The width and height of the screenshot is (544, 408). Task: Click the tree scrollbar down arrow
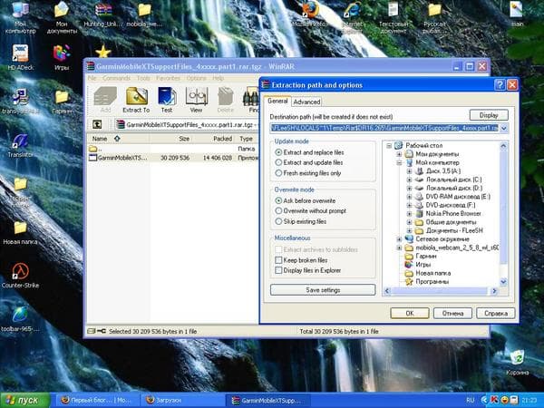503,282
